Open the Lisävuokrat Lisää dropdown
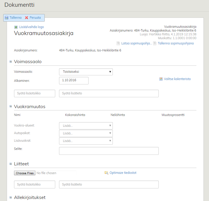 pyautogui.click(x=86, y=141)
